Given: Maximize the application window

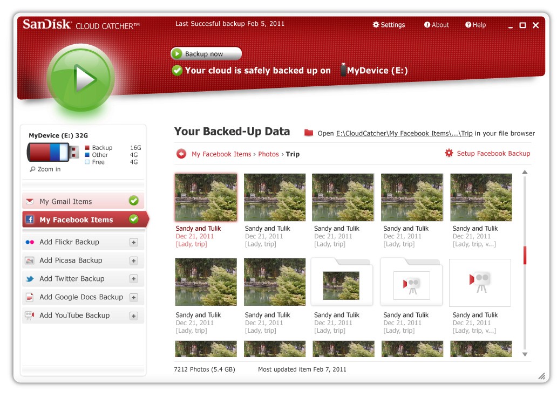Looking at the screenshot, I should pyautogui.click(x=522, y=25).
